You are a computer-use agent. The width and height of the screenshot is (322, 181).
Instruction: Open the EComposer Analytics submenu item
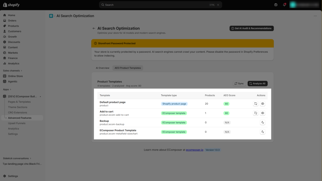pyautogui.click(x=13, y=129)
